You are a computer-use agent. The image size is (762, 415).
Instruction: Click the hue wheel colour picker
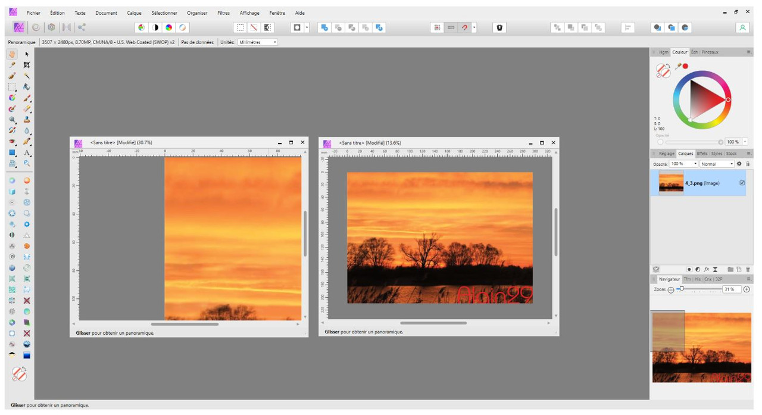702,100
